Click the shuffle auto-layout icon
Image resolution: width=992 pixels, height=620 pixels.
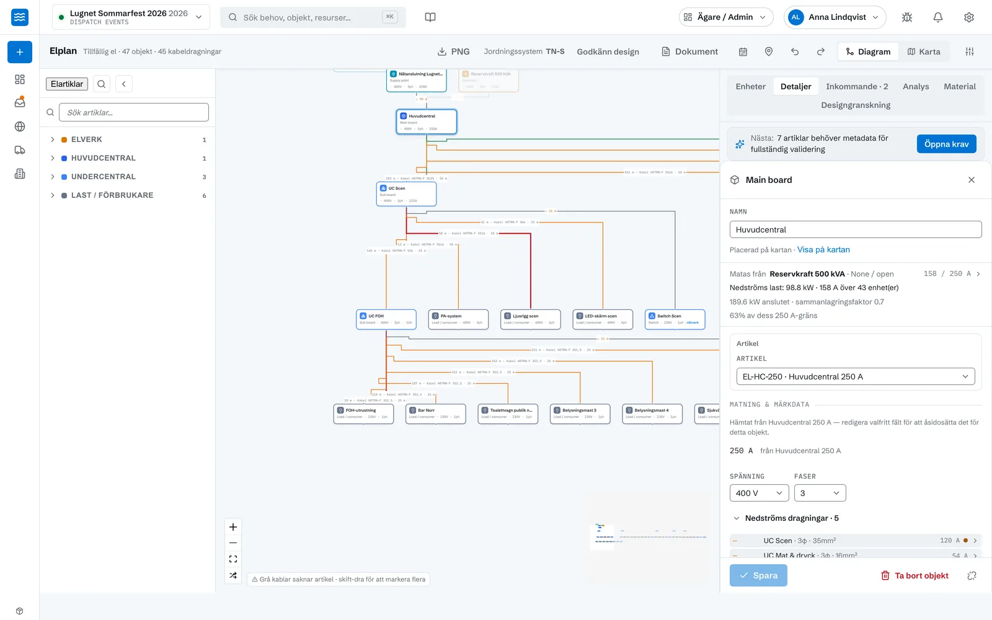[x=233, y=575]
